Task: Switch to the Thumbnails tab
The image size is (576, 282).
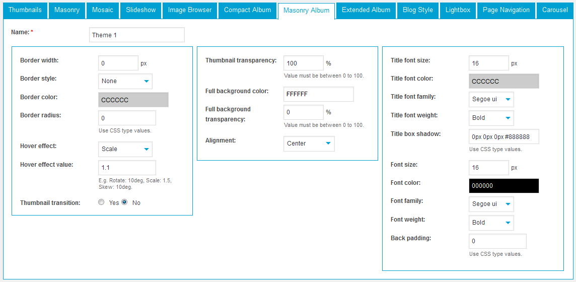Action: click(x=25, y=10)
